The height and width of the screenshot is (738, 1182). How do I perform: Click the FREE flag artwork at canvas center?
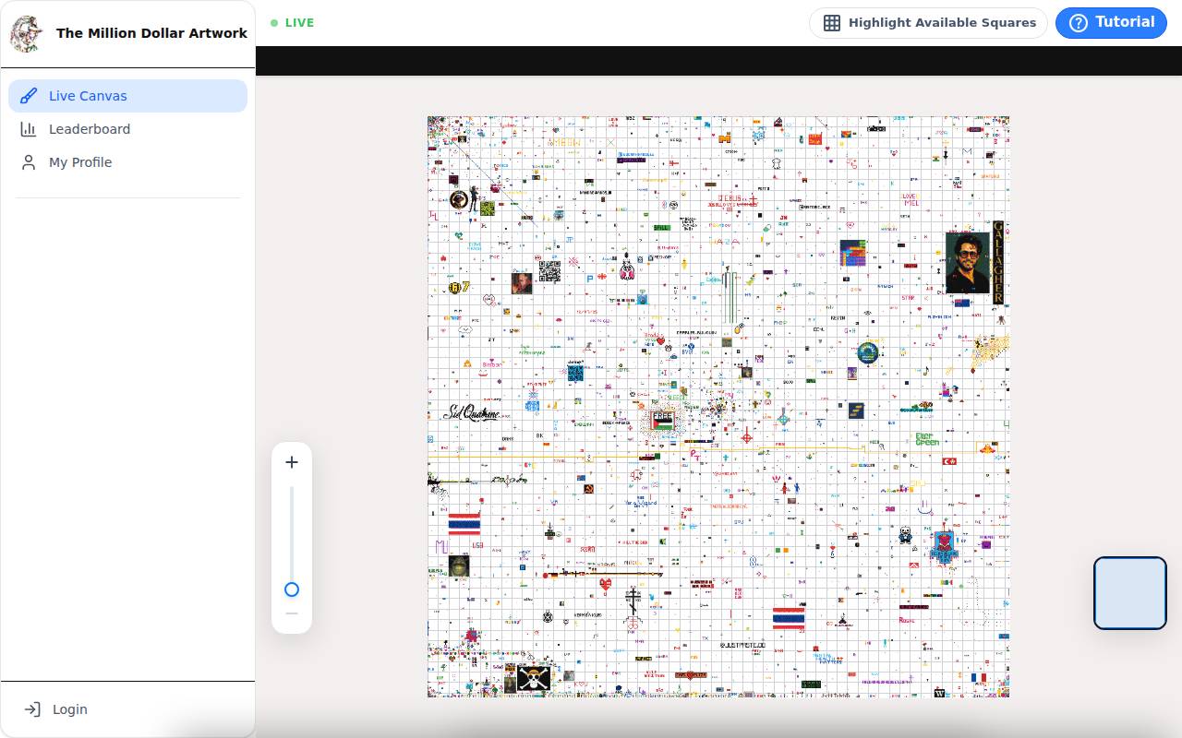click(663, 420)
